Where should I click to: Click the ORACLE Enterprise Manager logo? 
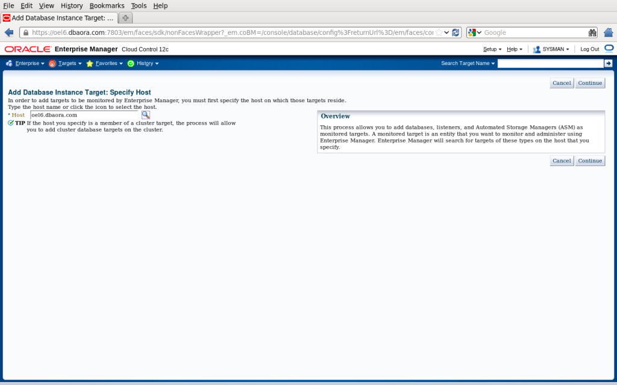click(28, 49)
